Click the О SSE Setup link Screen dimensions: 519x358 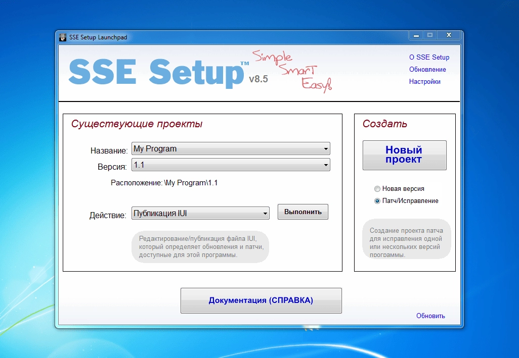tap(429, 58)
